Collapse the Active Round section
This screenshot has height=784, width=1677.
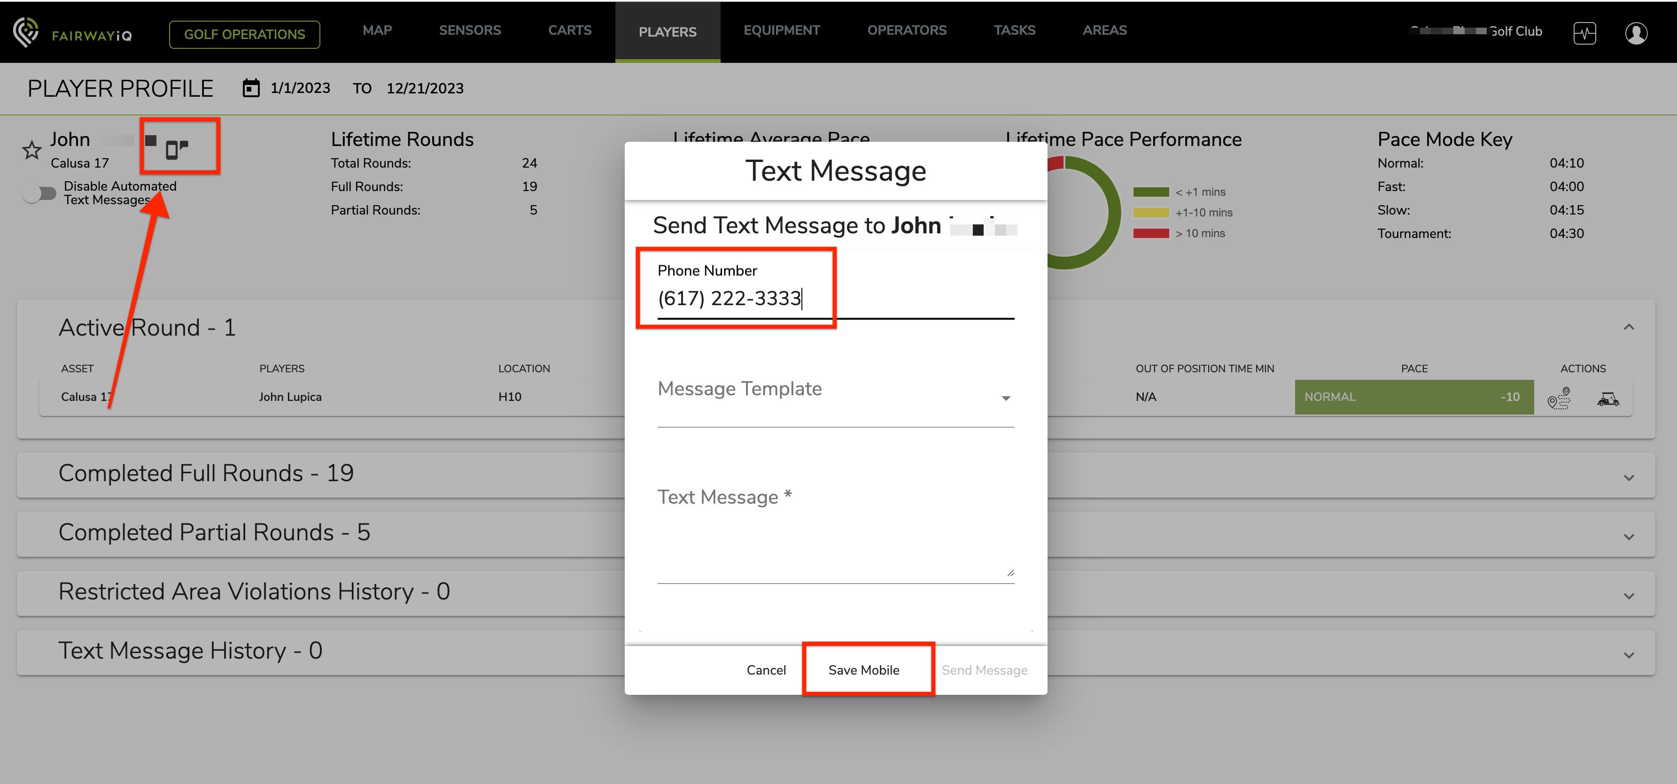click(x=1629, y=327)
